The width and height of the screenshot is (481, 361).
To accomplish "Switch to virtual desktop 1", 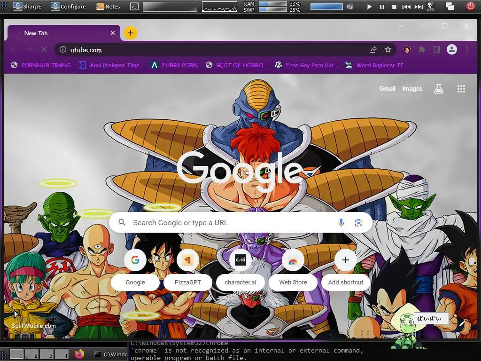I will click(17, 354).
